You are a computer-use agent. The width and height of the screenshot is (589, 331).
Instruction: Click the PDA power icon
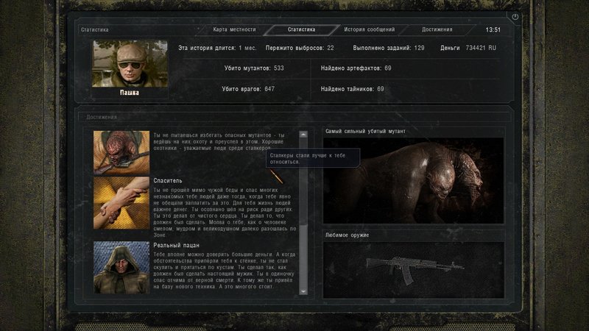point(515,16)
